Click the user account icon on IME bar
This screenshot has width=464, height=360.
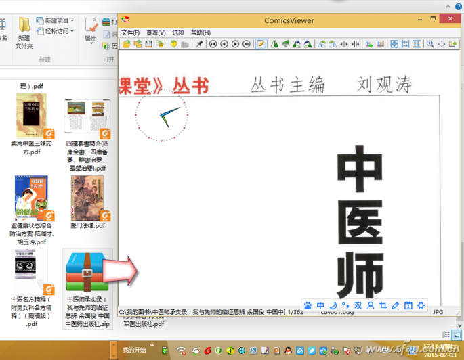(x=371, y=305)
